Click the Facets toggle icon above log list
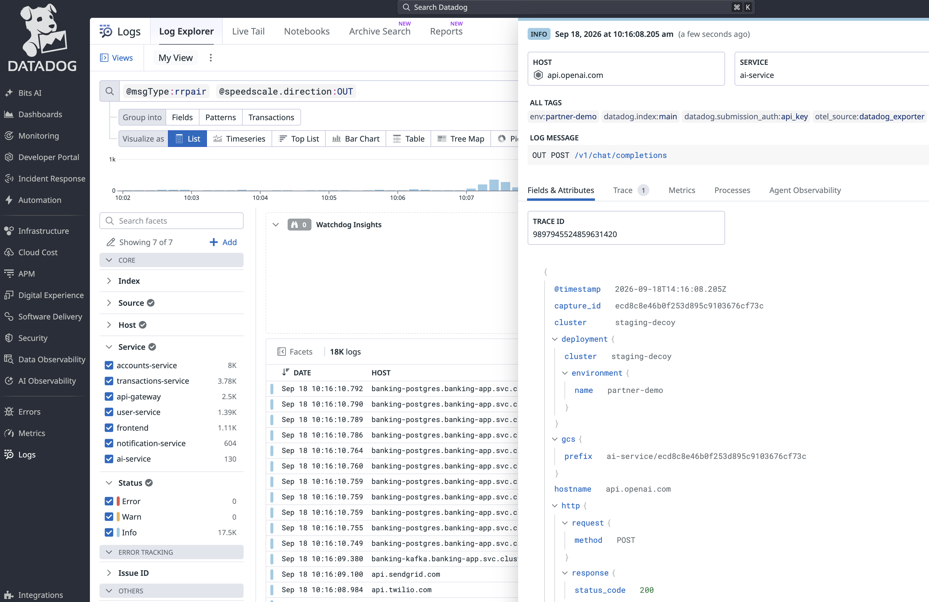Image resolution: width=929 pixels, height=602 pixels. pyautogui.click(x=281, y=352)
